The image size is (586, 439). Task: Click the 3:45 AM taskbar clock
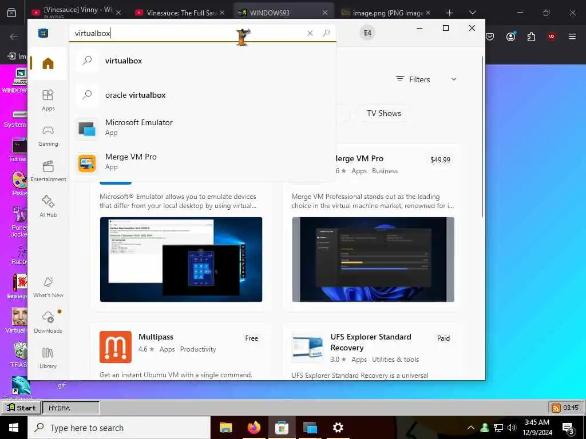coord(537,428)
